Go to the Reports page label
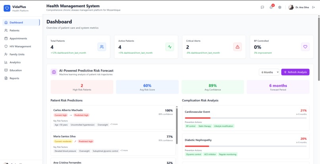The width and height of the screenshot is (320, 164). click(x=14, y=78)
